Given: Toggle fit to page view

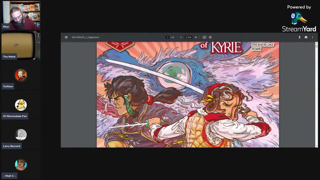Looking at the screenshot, I should 204,37.
